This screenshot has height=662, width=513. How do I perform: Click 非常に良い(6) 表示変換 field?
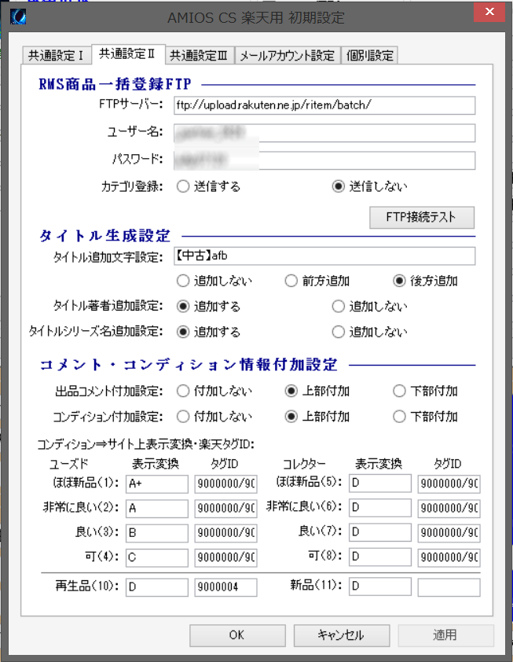[x=380, y=507]
